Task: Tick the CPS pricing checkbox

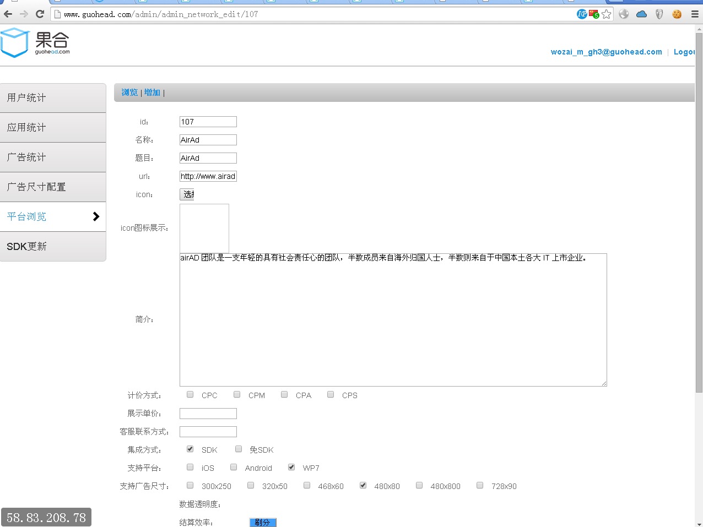Action: pyautogui.click(x=331, y=394)
